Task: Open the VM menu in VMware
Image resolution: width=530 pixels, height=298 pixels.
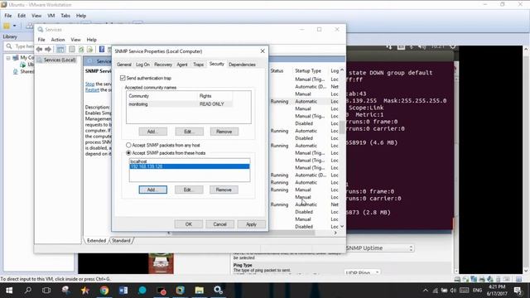Action: 51,16
